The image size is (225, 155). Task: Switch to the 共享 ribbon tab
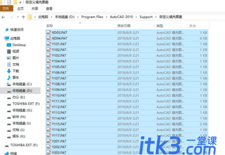[x=35, y=9]
